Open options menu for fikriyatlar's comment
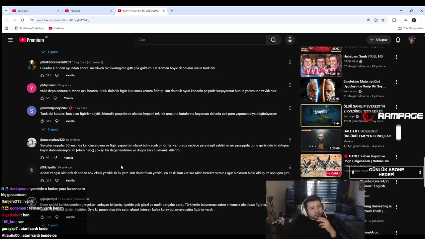 point(290,167)
